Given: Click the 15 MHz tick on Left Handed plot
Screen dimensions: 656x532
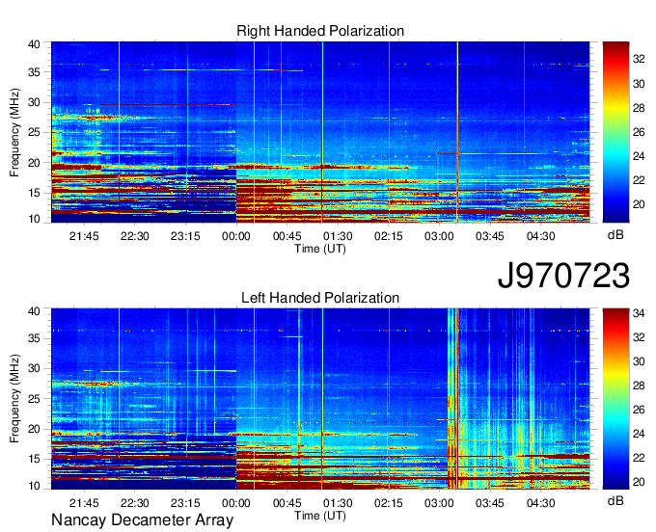Looking at the screenshot, I should click(x=34, y=460).
